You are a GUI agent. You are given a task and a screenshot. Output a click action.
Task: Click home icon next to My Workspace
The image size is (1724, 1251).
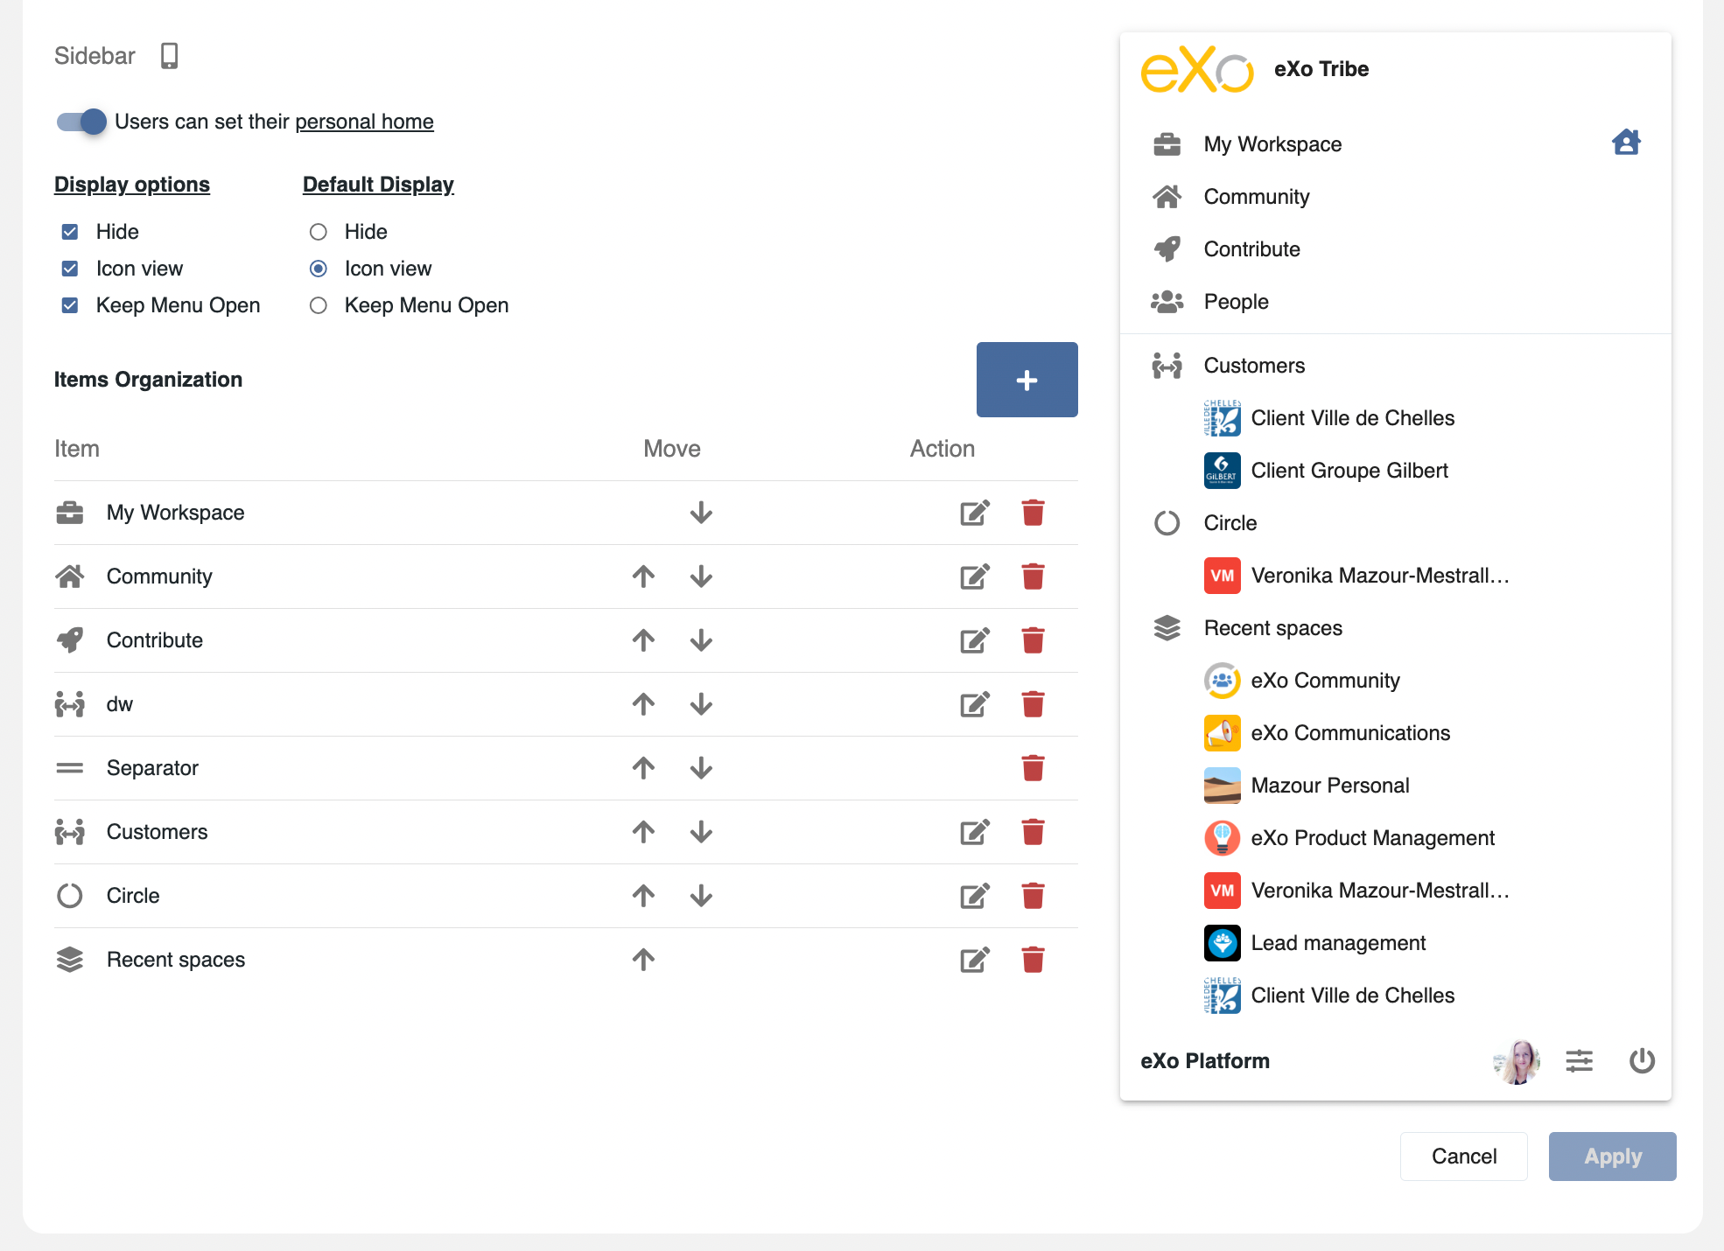point(1626,143)
